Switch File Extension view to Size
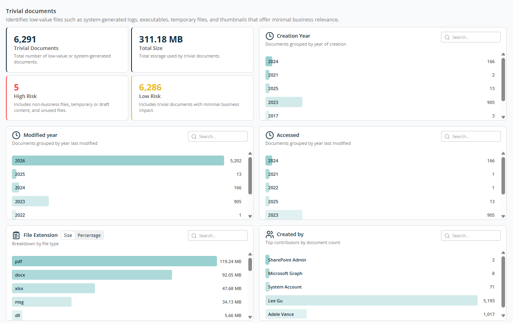The height and width of the screenshot is (323, 513). click(x=68, y=235)
